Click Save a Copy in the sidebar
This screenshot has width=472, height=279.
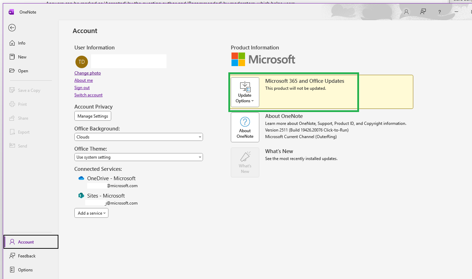(x=31, y=90)
